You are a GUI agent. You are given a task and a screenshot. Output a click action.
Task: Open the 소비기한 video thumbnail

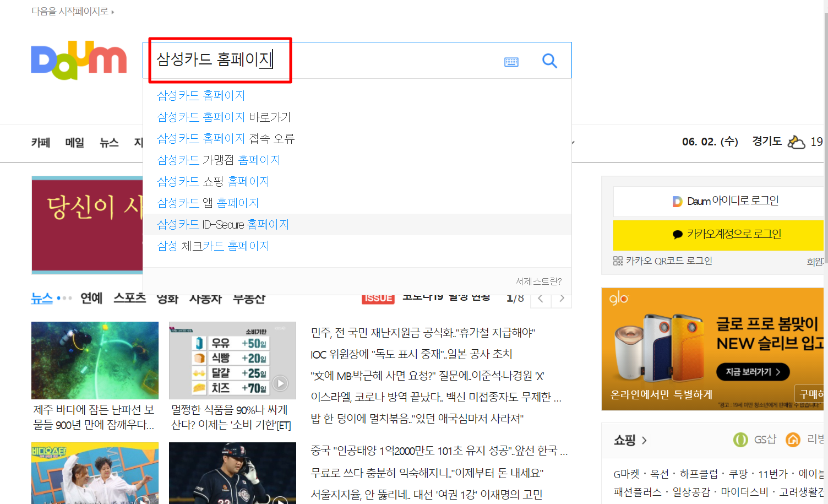pyautogui.click(x=232, y=360)
